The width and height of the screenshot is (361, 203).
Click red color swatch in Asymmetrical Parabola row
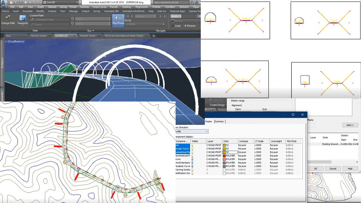[x=224, y=156]
